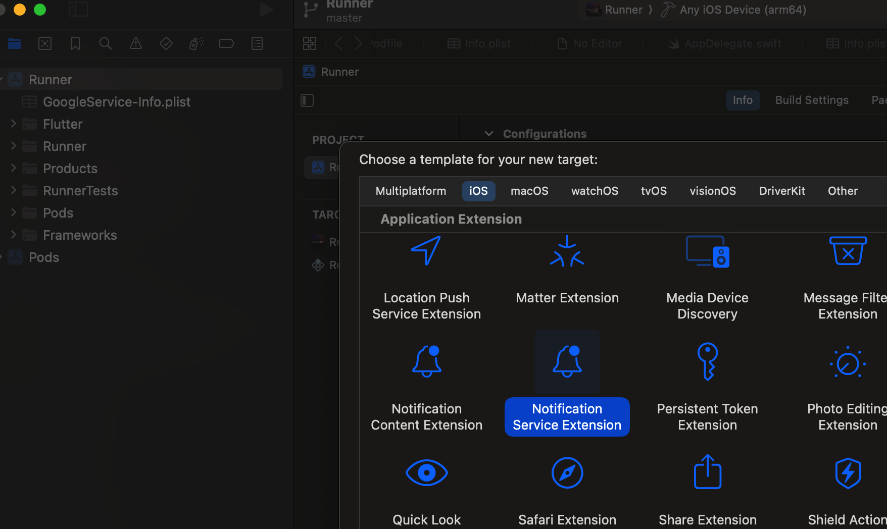The width and height of the screenshot is (887, 529).
Task: Collapse the Configurations section
Action: (x=488, y=134)
